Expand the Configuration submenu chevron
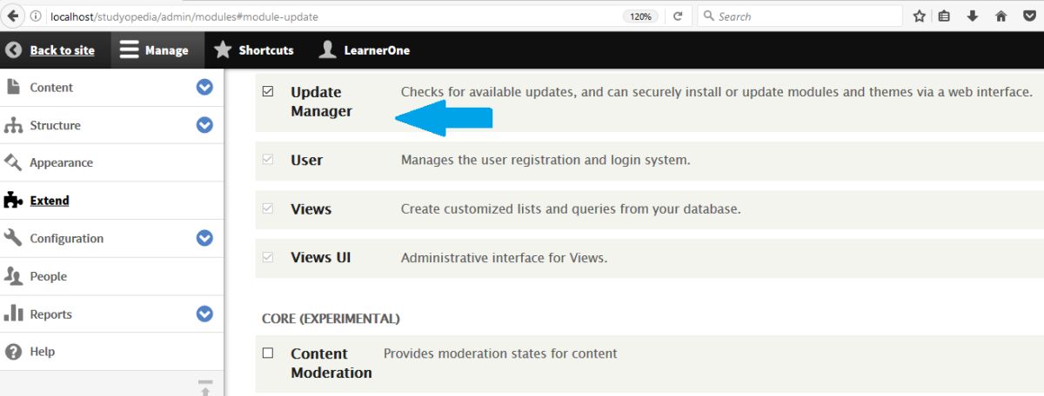The width and height of the screenshot is (1044, 396). tap(204, 238)
